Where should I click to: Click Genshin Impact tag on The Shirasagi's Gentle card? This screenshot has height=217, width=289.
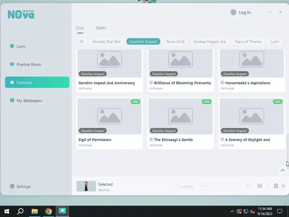click(x=164, y=131)
